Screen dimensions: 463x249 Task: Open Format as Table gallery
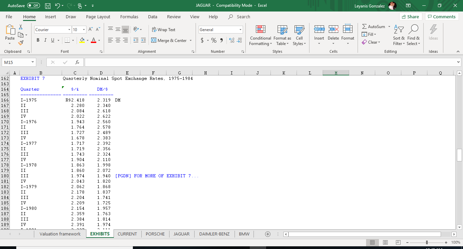coord(282,35)
